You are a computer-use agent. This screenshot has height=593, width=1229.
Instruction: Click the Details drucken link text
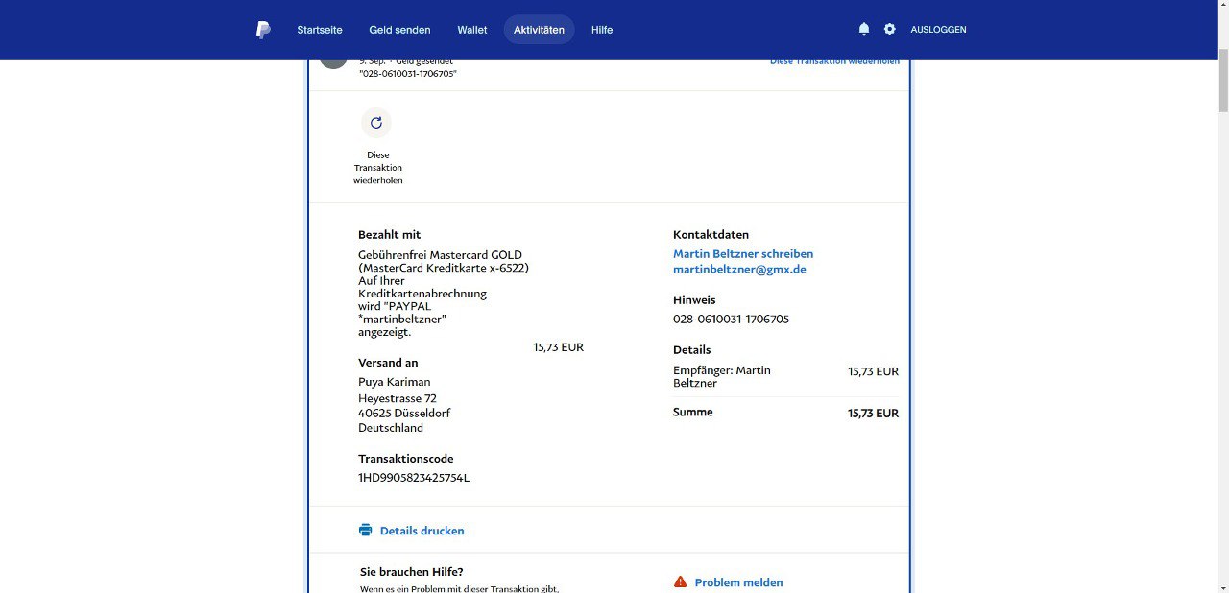pos(422,531)
